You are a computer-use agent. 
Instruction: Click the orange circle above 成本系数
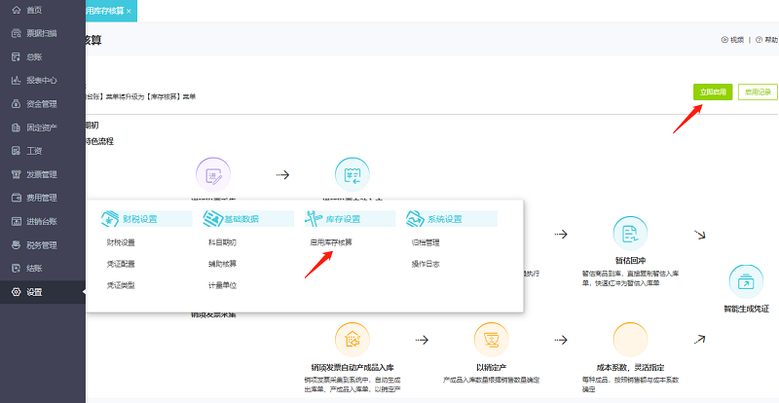click(x=630, y=340)
